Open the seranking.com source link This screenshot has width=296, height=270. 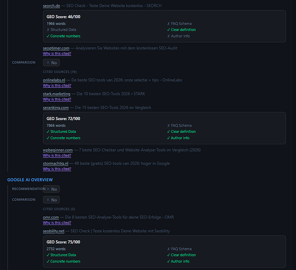56,108
